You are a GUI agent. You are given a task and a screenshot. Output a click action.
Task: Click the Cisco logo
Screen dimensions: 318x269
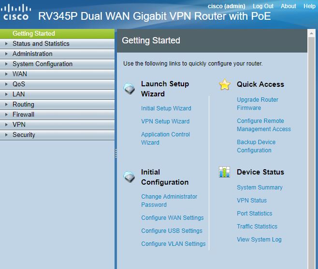15,13
